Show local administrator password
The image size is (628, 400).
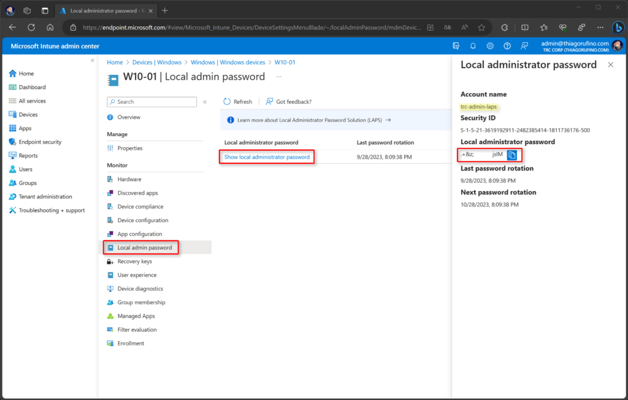(266, 156)
